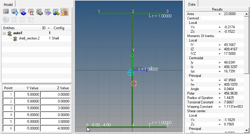Pick vertex 4 at bottom web junction
Viewport: 250px width, 134px height.
tap(132, 127)
